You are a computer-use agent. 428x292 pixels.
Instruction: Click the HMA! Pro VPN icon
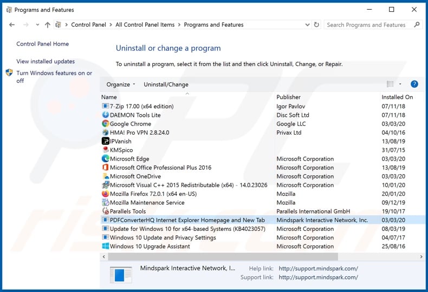point(105,132)
